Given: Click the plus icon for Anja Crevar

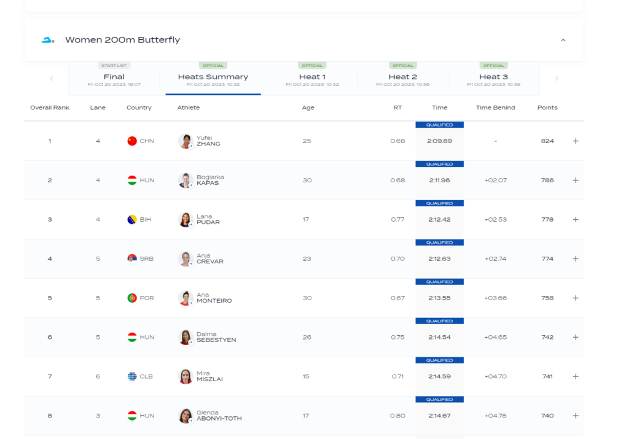Looking at the screenshot, I should [x=576, y=259].
